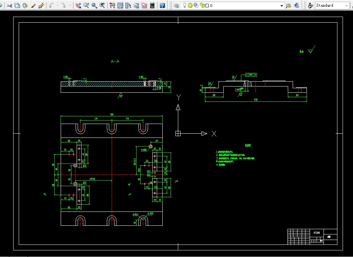353x257 pixels.
Task: Click the Zoom Previous icon
Action: point(102,6)
